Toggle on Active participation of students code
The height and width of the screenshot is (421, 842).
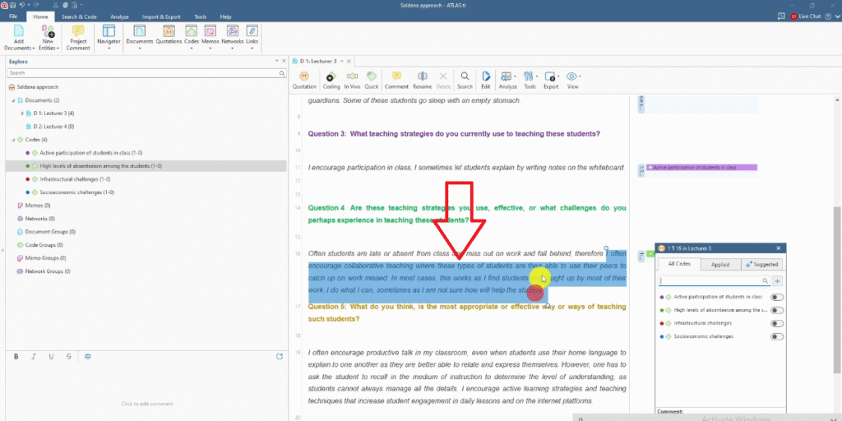(x=776, y=297)
